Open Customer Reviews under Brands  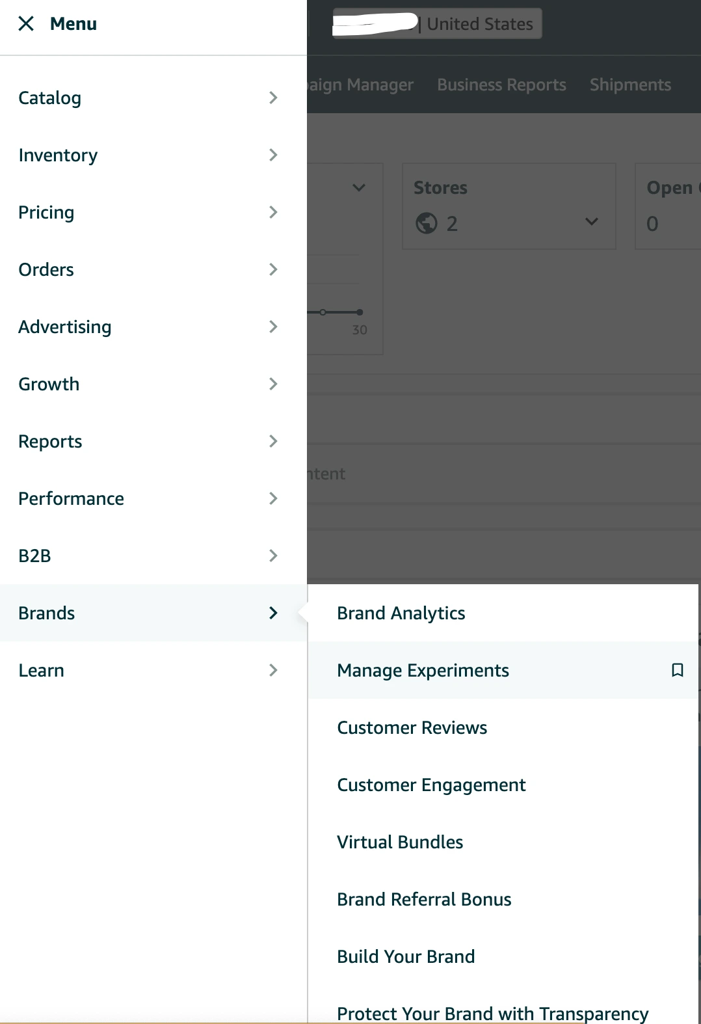pyautogui.click(x=412, y=728)
